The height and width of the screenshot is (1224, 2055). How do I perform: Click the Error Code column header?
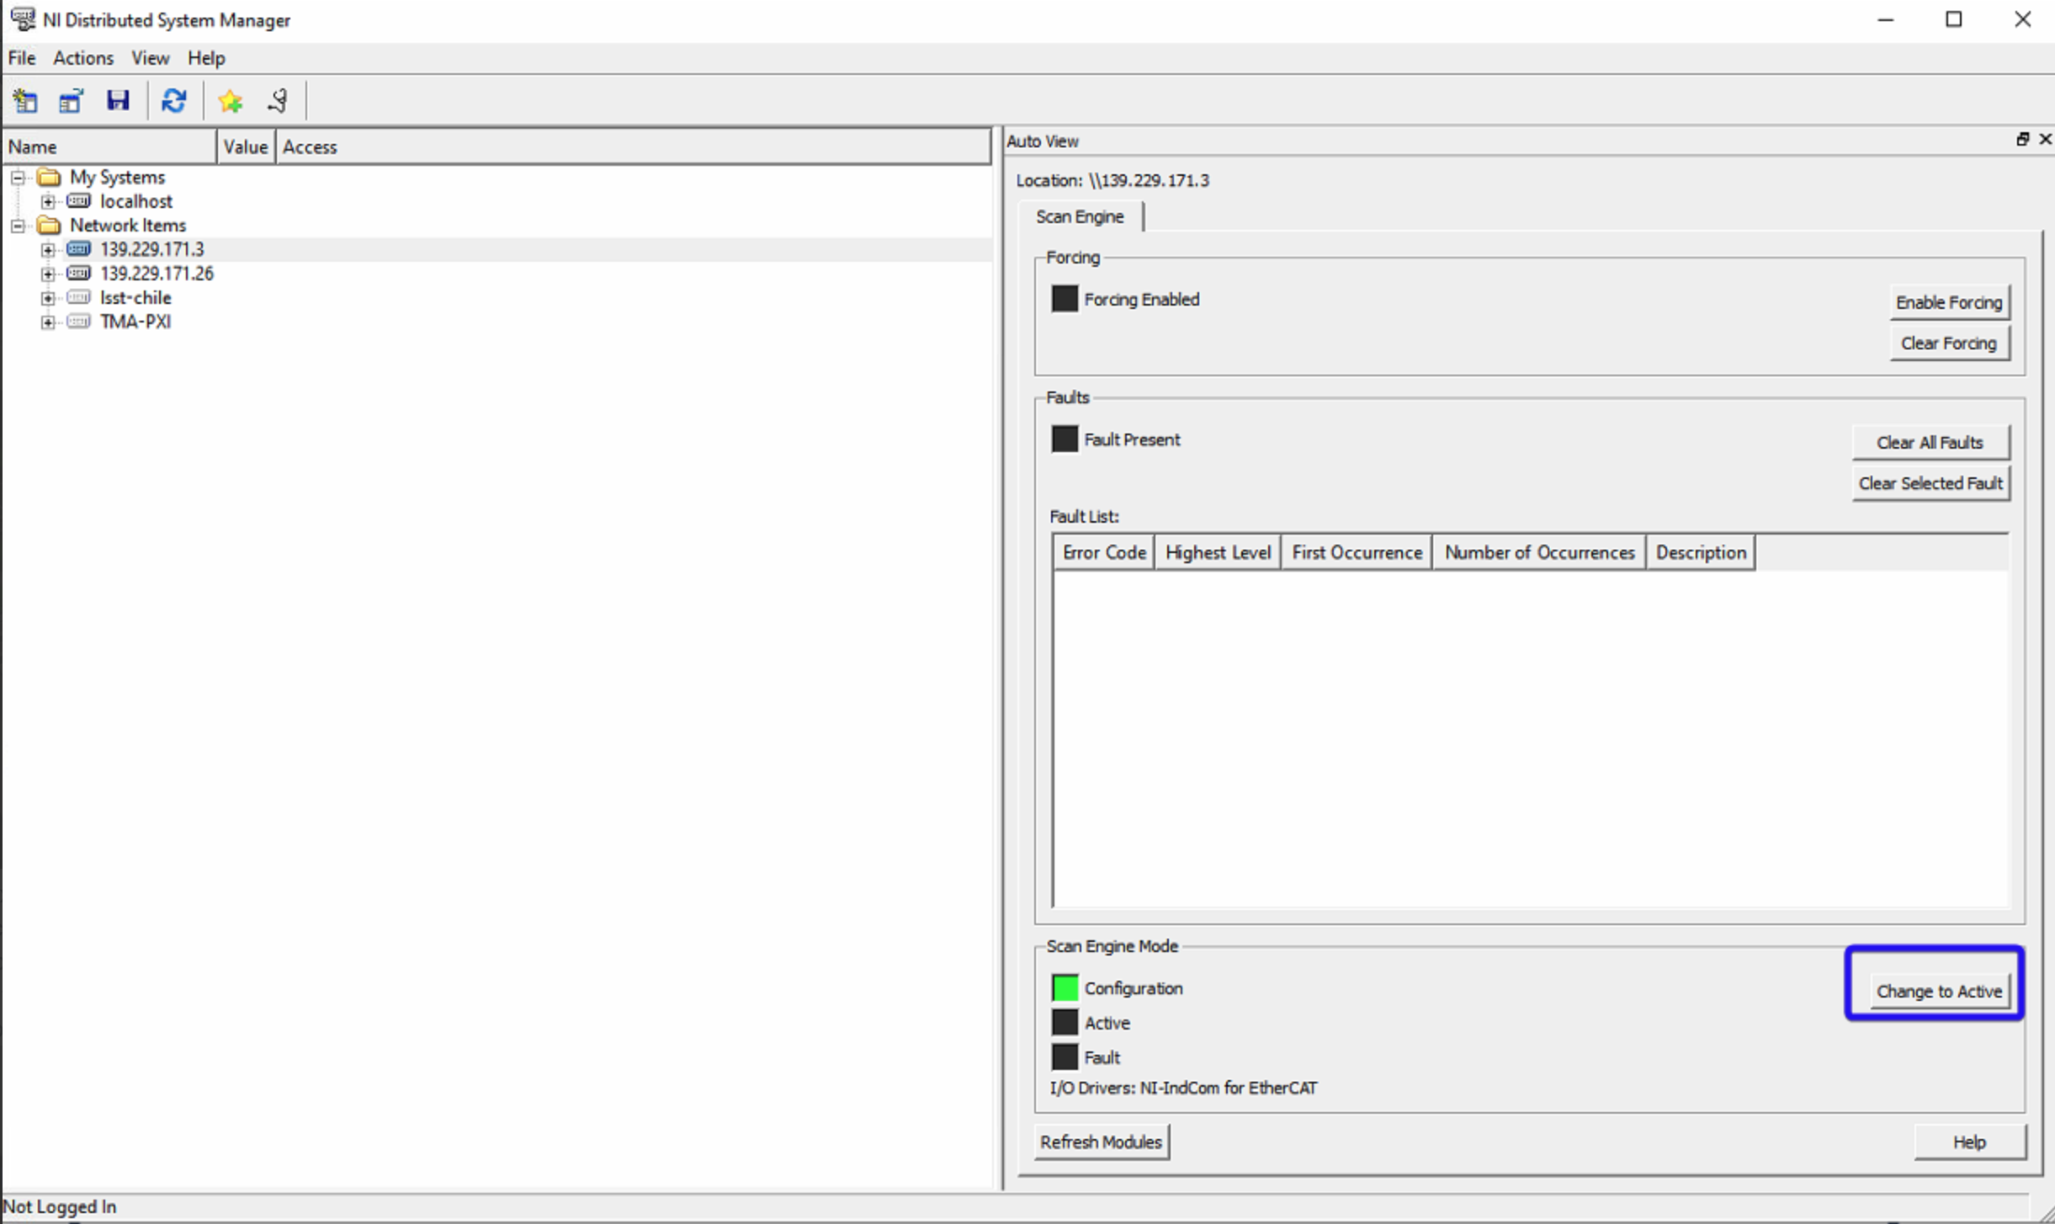pyautogui.click(x=1104, y=552)
